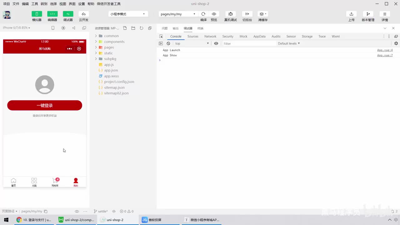Image resolution: width=400 pixels, height=225 pixels.
Task: Open console settings gear
Action: point(396,43)
